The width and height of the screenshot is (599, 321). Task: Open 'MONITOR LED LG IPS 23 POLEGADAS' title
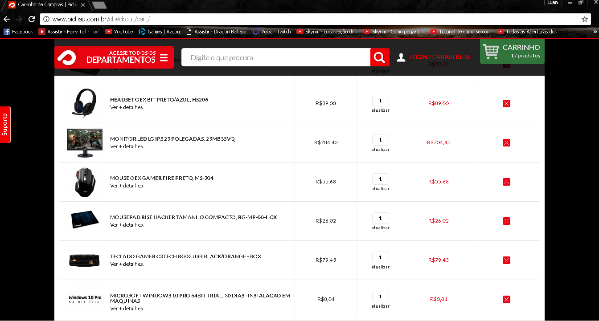point(172,139)
